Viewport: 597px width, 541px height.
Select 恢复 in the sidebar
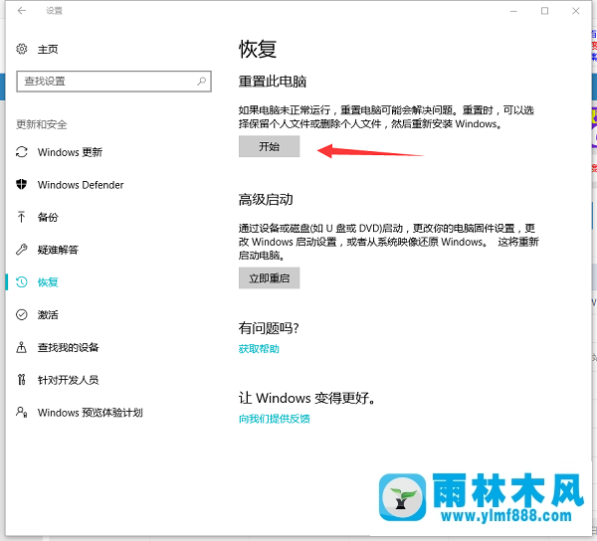pos(48,282)
